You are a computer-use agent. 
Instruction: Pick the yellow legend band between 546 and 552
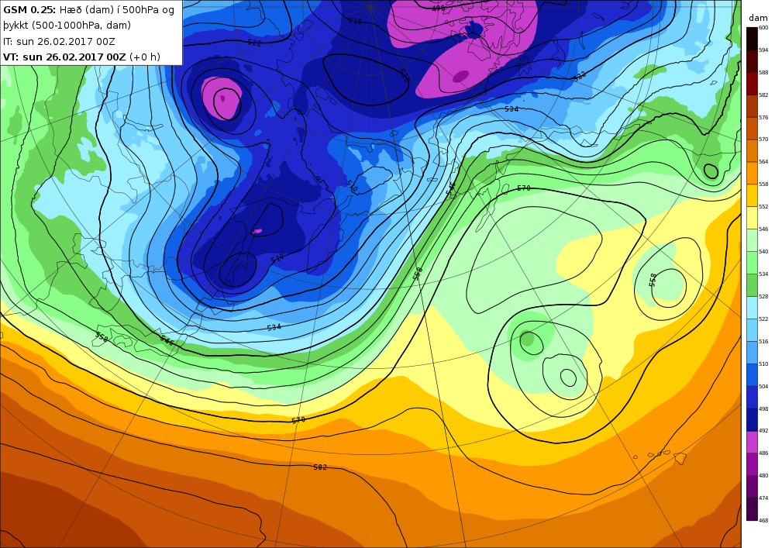click(x=752, y=218)
